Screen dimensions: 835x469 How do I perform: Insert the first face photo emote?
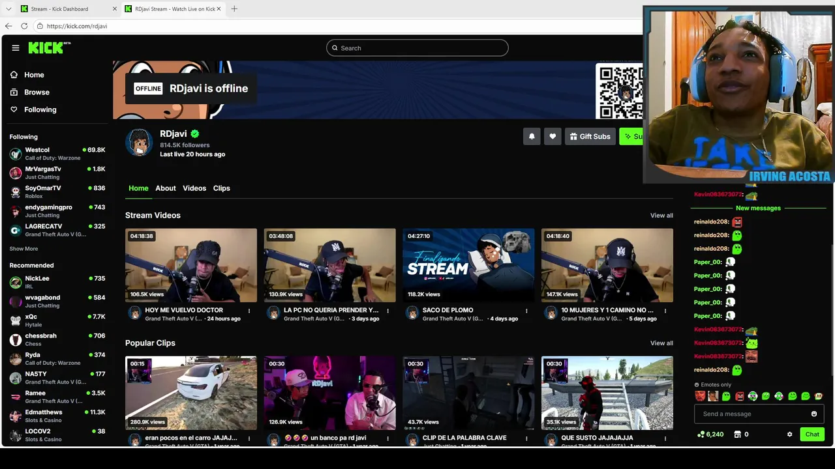point(700,396)
